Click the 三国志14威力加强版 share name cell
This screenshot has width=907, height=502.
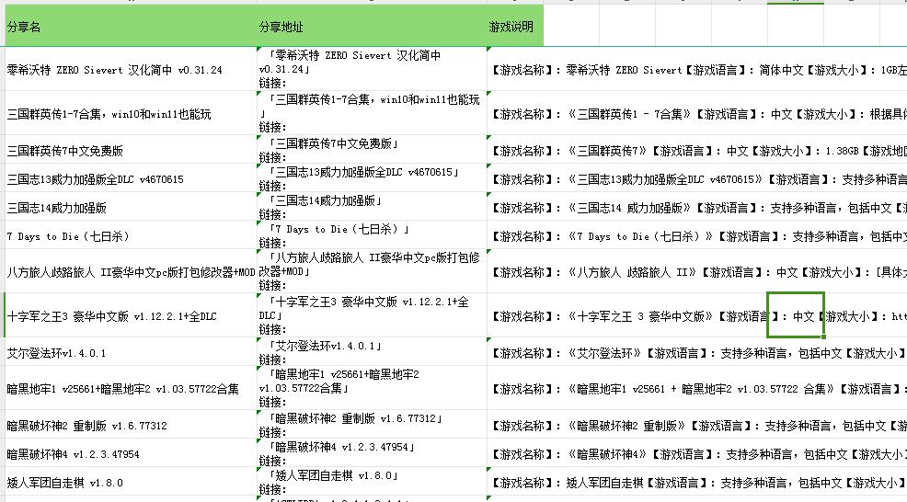(131, 207)
